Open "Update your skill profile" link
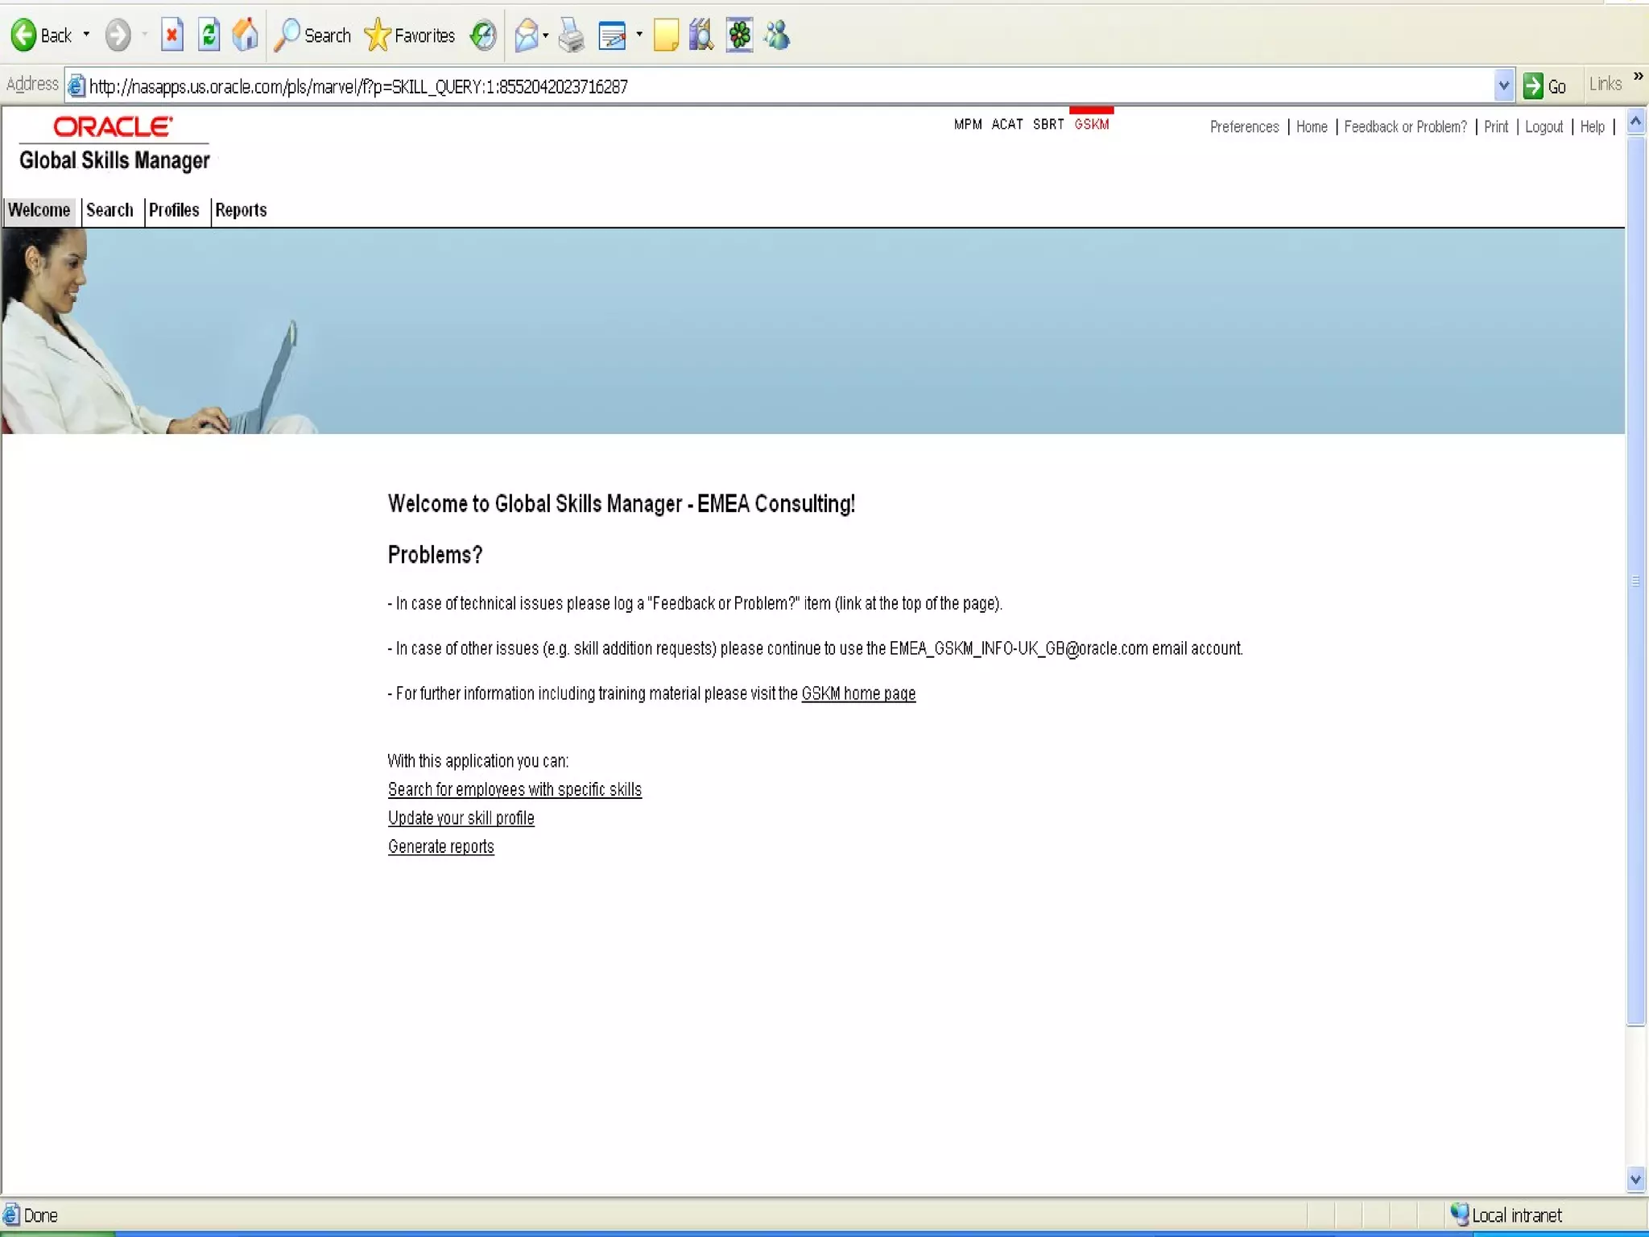The height and width of the screenshot is (1237, 1649). 461,818
